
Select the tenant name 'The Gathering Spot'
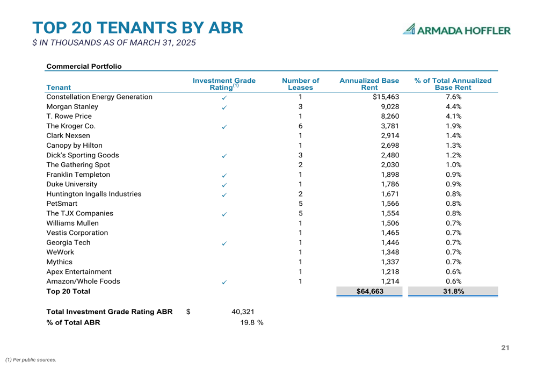78,165
